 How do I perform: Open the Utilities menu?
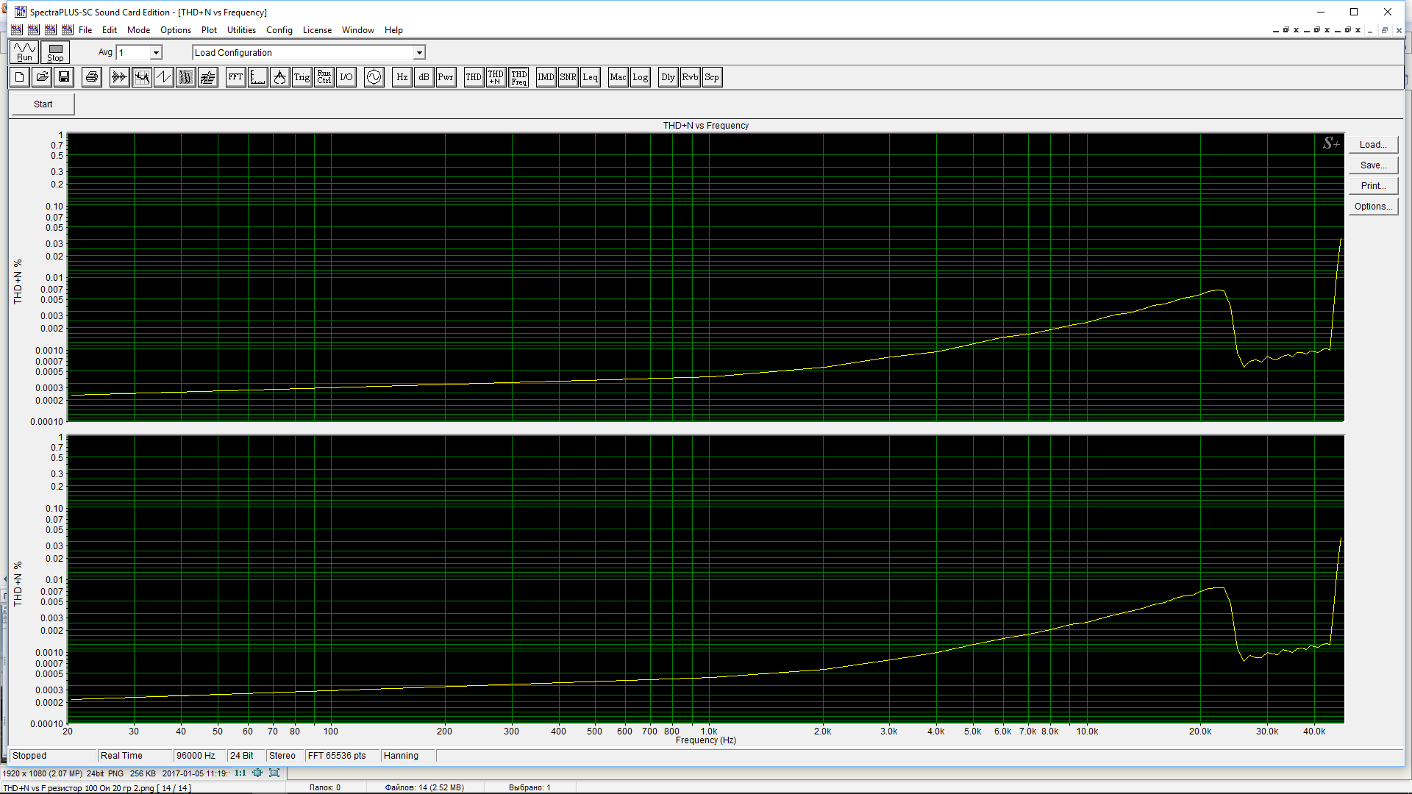(x=241, y=30)
